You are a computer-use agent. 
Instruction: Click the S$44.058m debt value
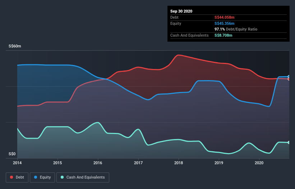pos(225,17)
